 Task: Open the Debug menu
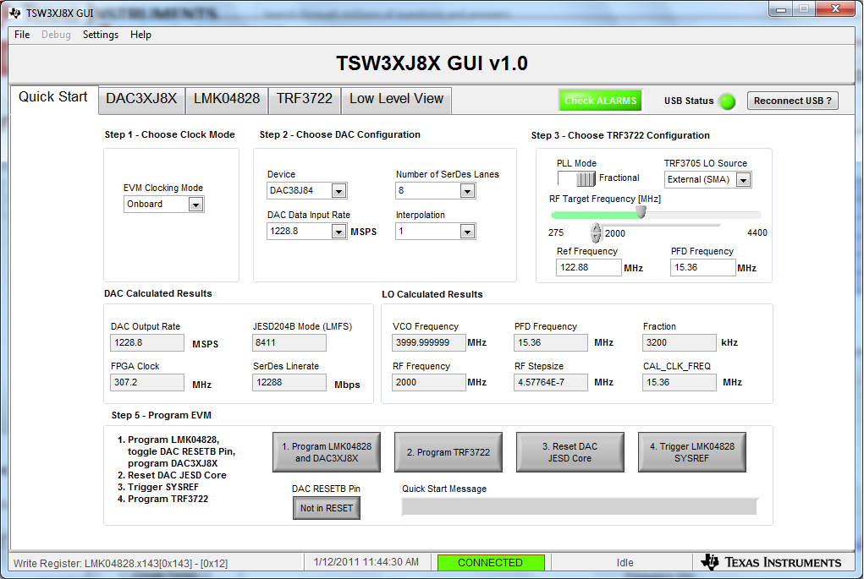[x=56, y=35]
